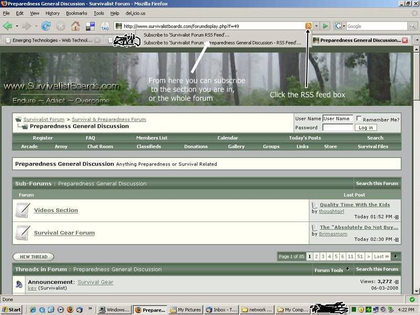
Task: Jump to Last page of threads
Action: 381,257
